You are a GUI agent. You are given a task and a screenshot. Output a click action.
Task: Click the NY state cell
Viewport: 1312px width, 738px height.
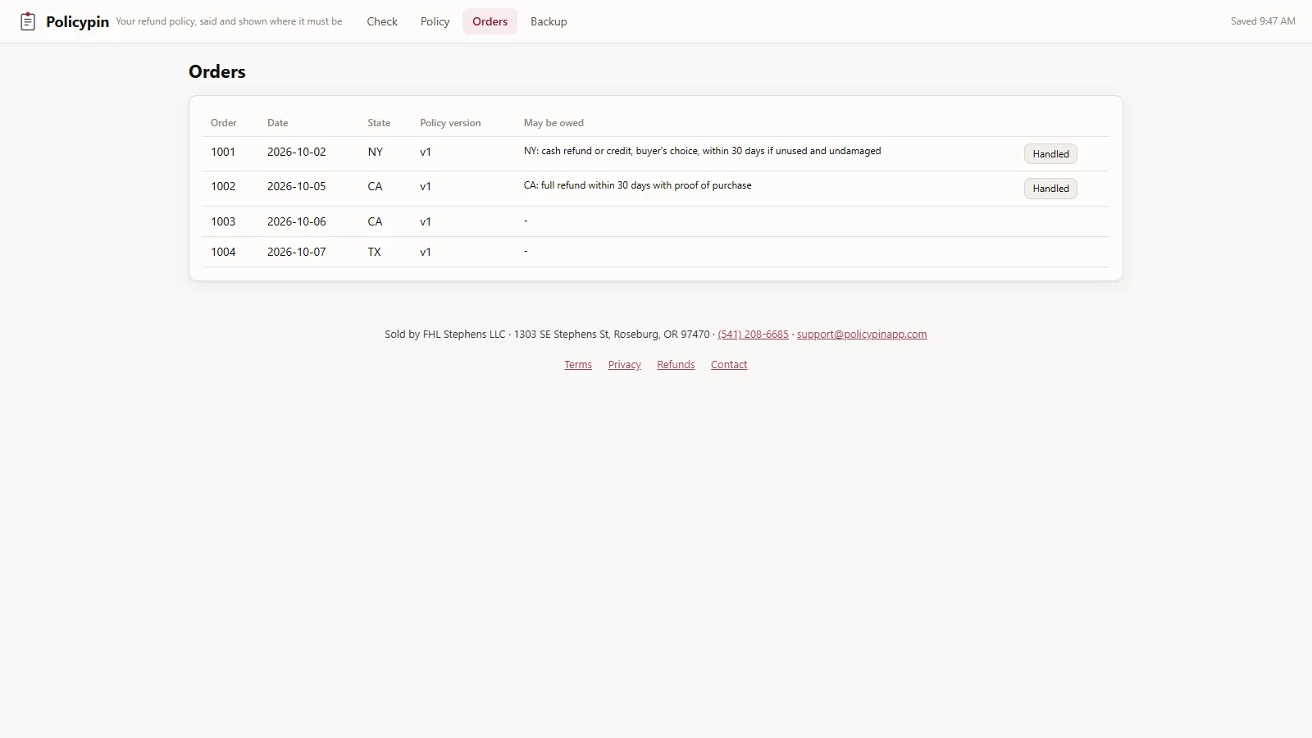point(375,152)
